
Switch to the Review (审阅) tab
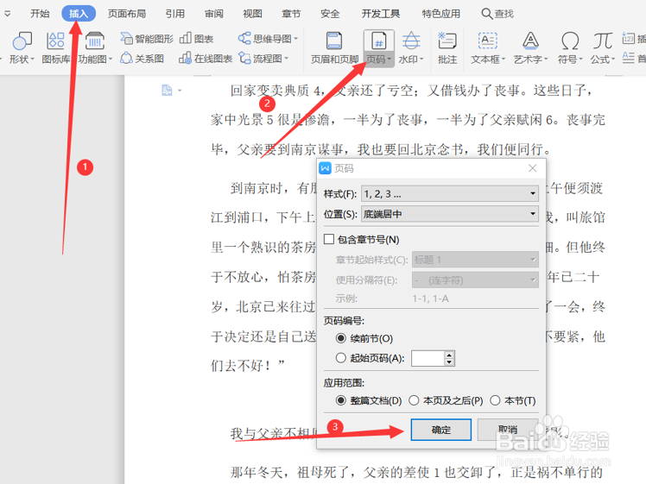[x=214, y=14]
